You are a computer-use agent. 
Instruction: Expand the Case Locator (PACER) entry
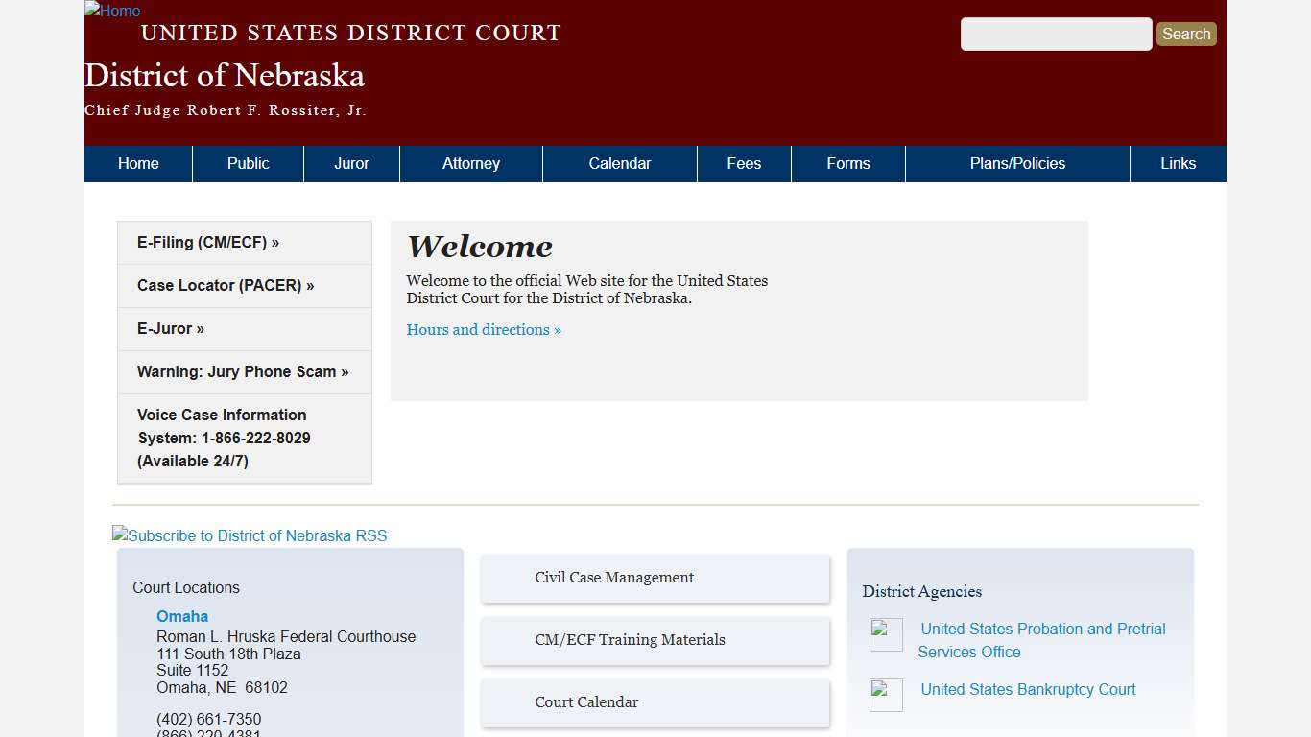click(225, 285)
